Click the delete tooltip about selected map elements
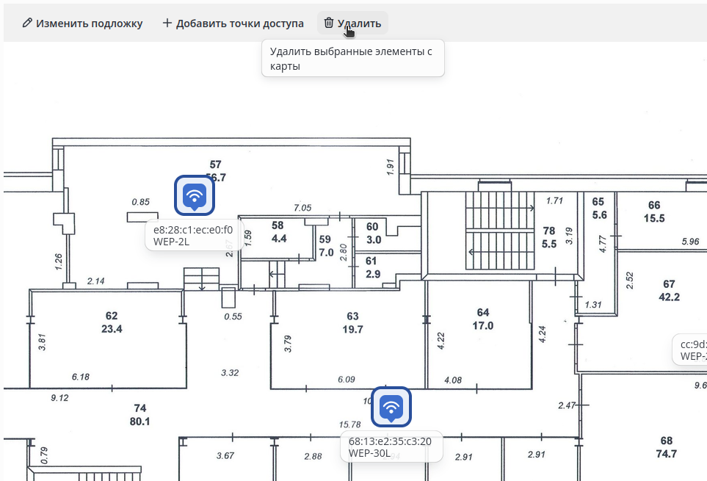This screenshot has height=481, width=707. (x=353, y=59)
